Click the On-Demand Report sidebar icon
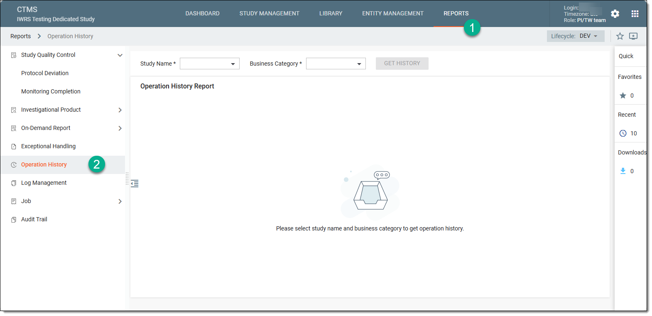This screenshot has width=652, height=316. [14, 128]
